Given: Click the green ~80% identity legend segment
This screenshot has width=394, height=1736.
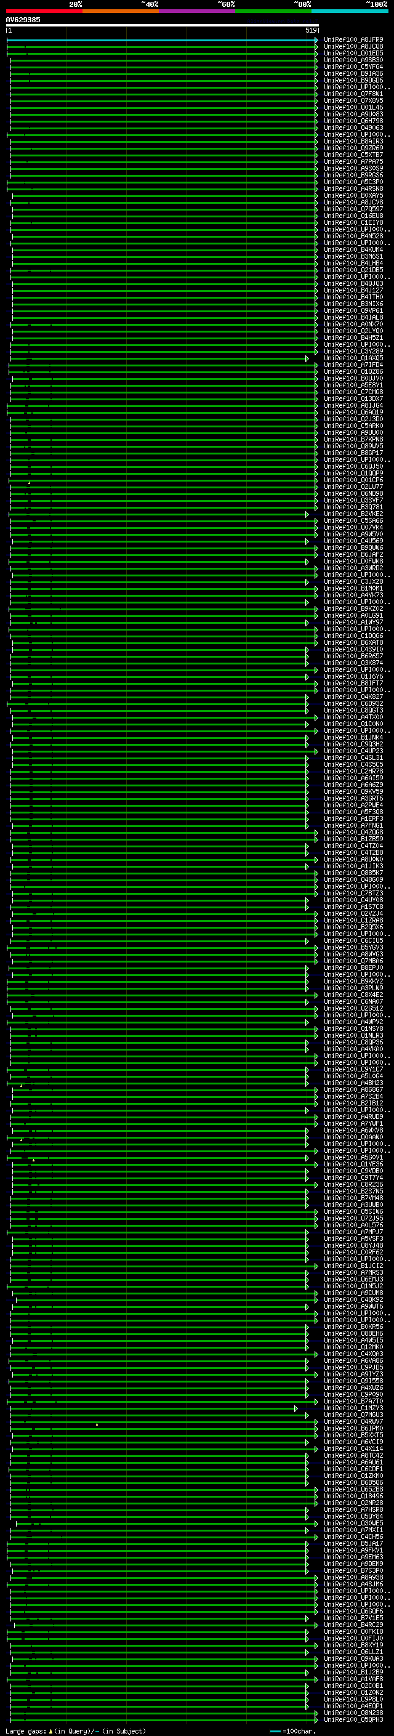Looking at the screenshot, I should coord(273,11).
